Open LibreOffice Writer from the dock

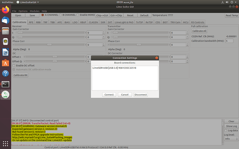click(x=6, y=52)
